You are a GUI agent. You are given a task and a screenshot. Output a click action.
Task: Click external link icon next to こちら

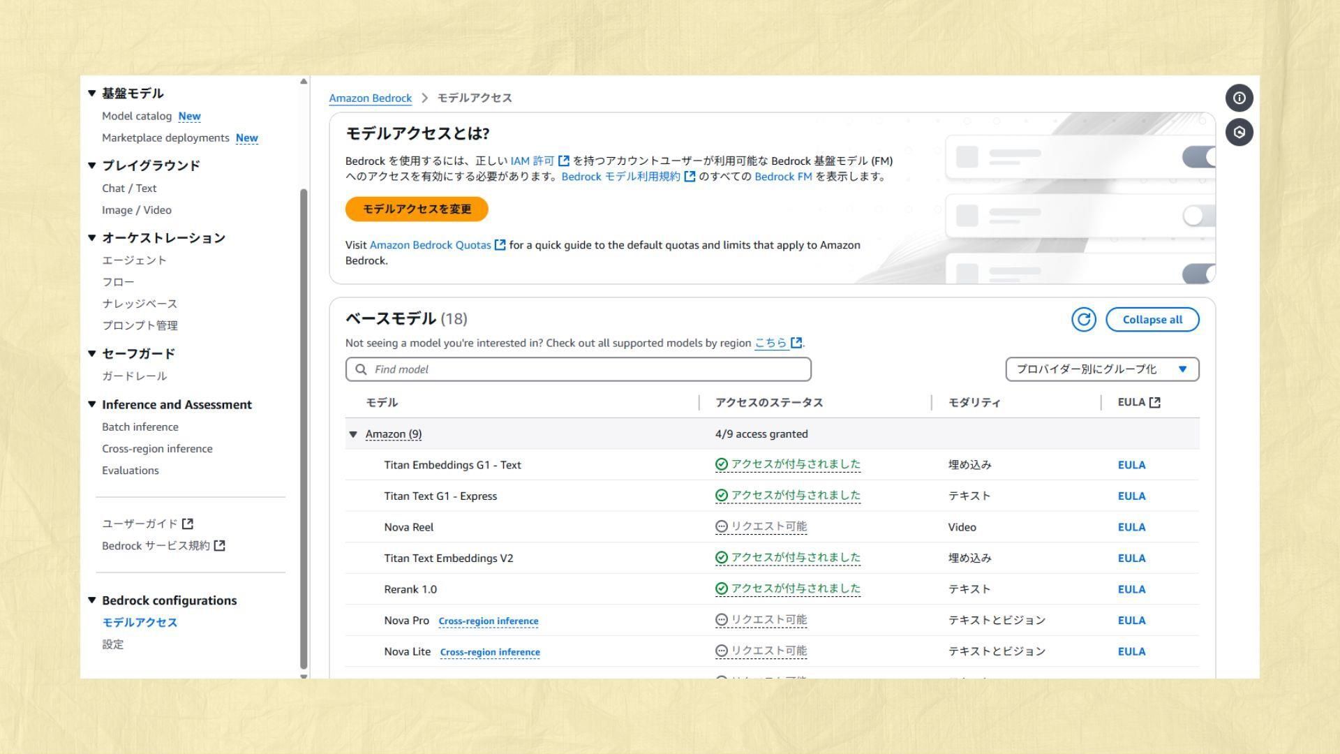(x=796, y=343)
